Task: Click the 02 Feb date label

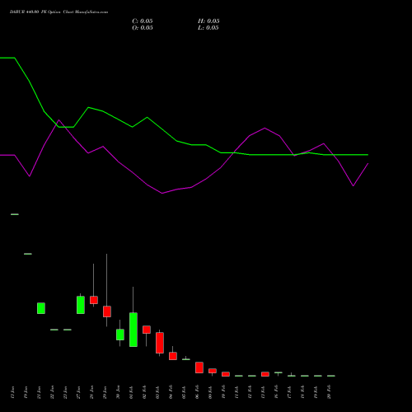Action: point(145,392)
